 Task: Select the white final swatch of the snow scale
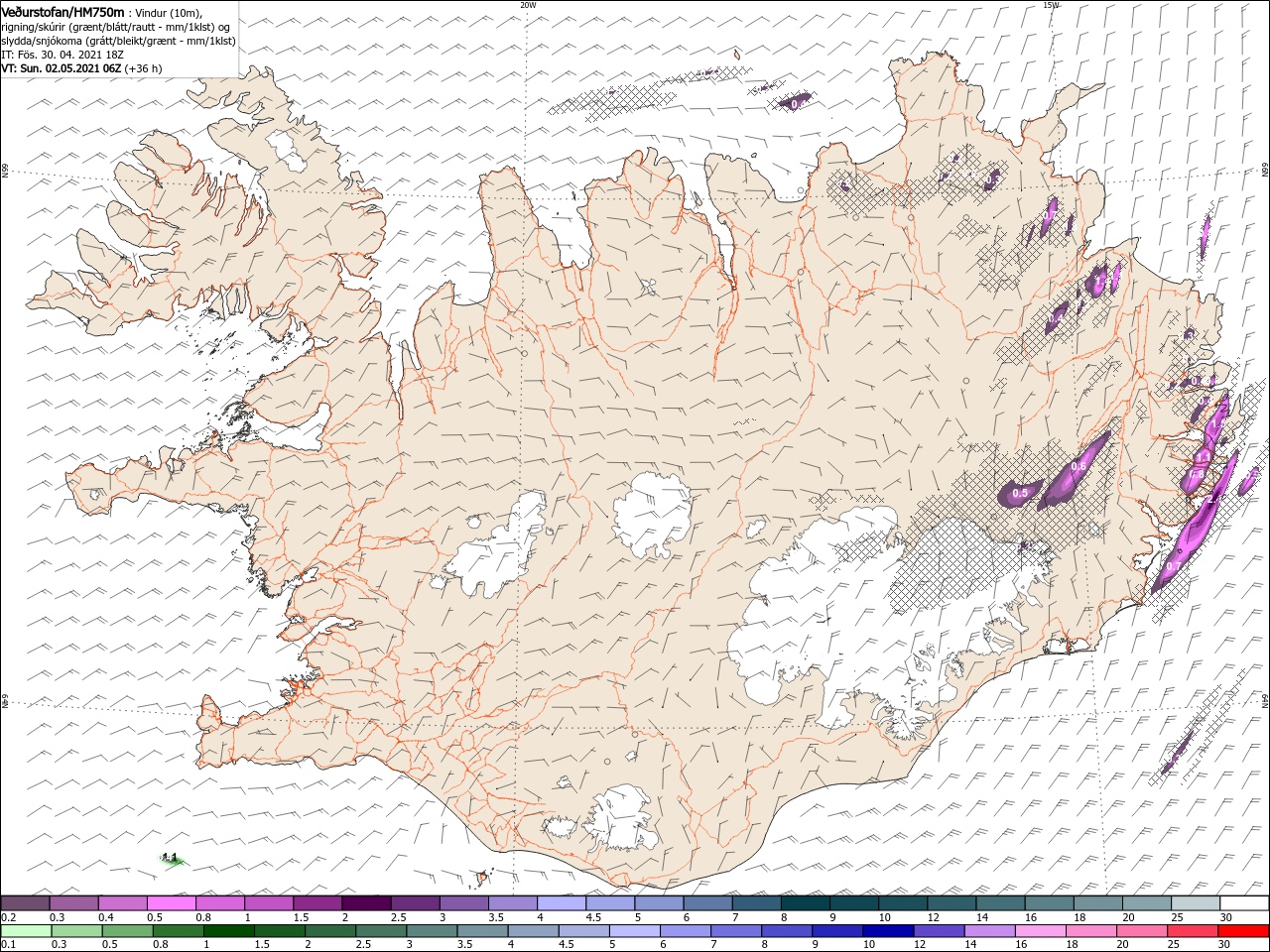(x=1243, y=903)
